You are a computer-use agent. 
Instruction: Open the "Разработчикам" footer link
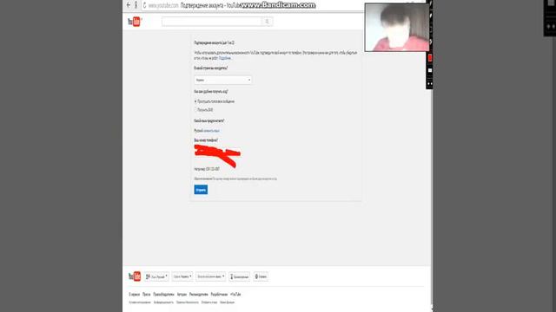point(219,295)
